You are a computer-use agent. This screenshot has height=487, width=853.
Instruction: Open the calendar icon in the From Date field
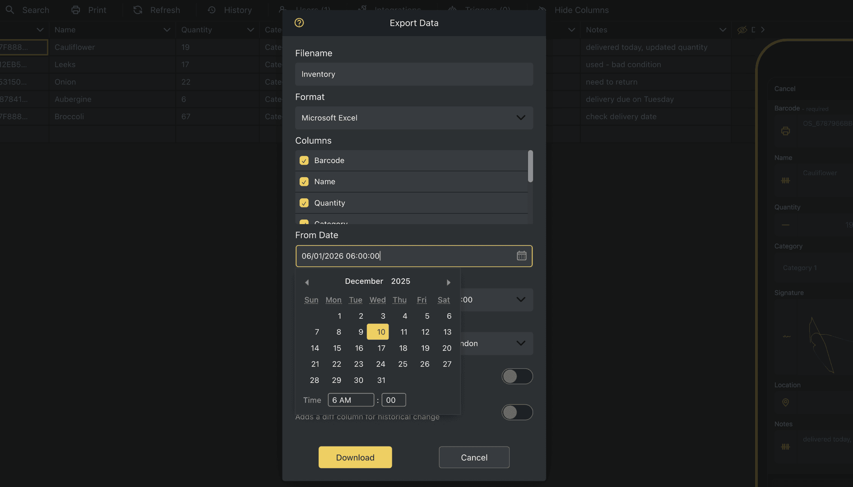click(521, 256)
